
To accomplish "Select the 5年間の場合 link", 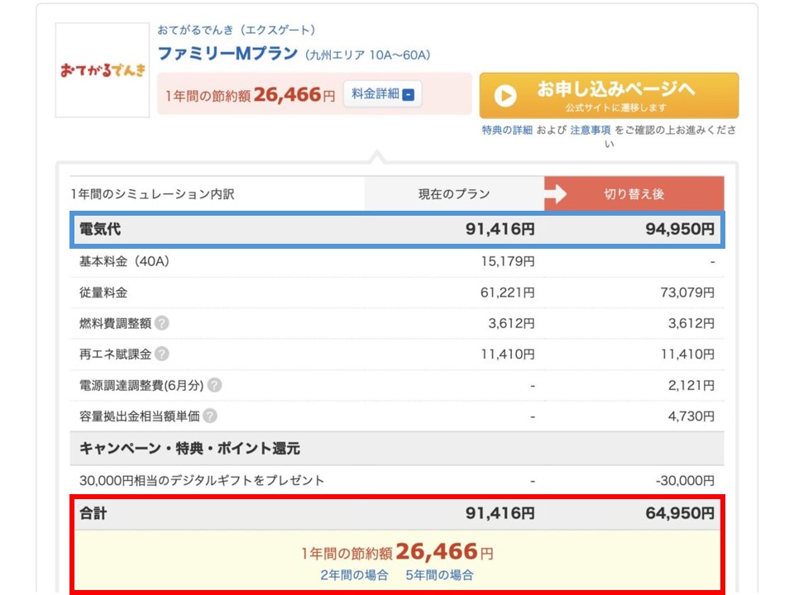I will [439, 575].
